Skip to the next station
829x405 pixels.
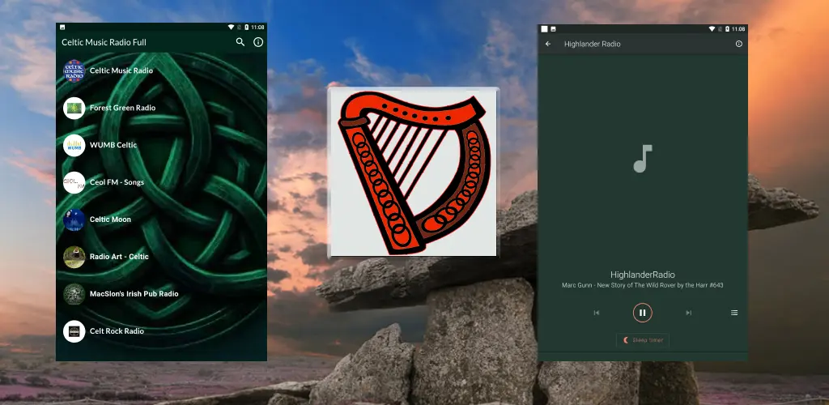(x=688, y=313)
